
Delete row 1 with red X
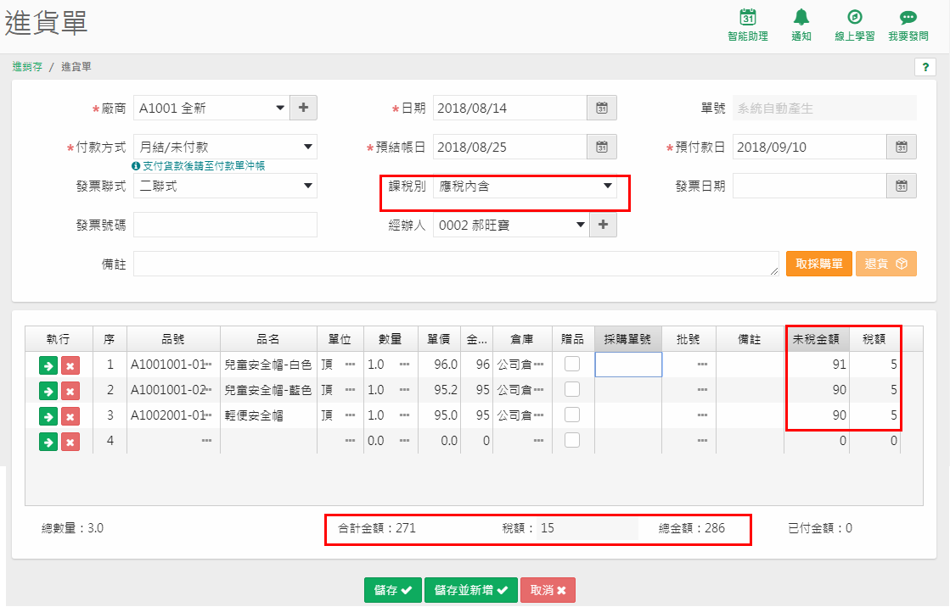[x=70, y=365]
